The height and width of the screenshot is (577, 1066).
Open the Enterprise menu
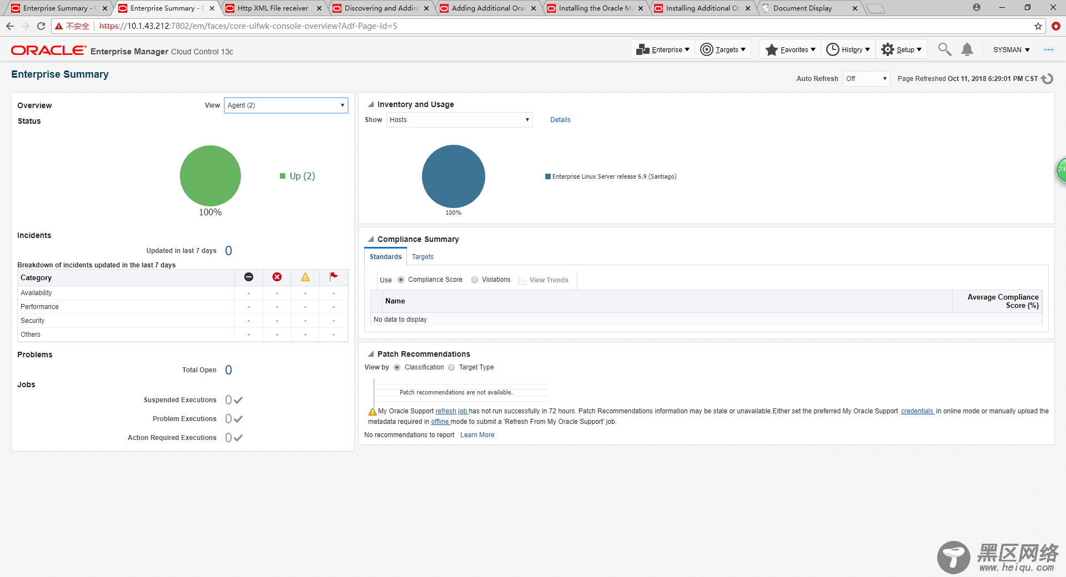click(663, 50)
